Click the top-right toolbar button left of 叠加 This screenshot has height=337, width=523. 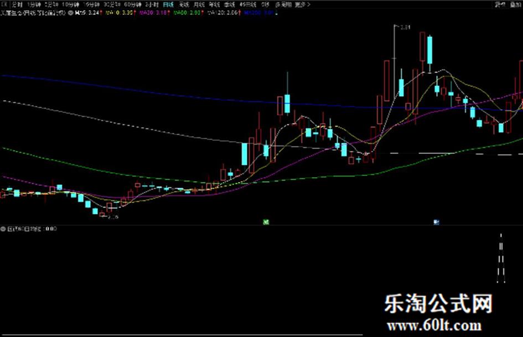[500, 4]
